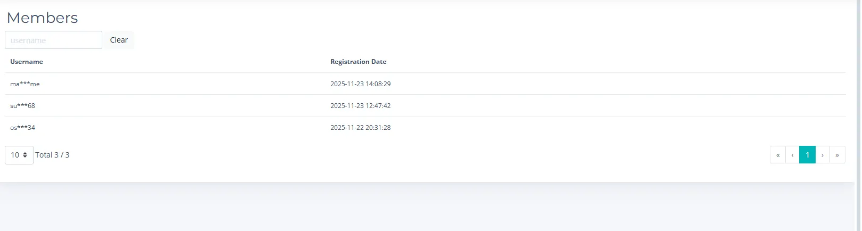Click the Total 3 / 3 label
The image size is (862, 231).
(x=52, y=155)
